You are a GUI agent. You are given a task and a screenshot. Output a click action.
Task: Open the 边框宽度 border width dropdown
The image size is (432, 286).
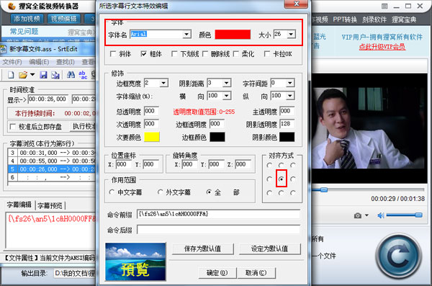163,83
